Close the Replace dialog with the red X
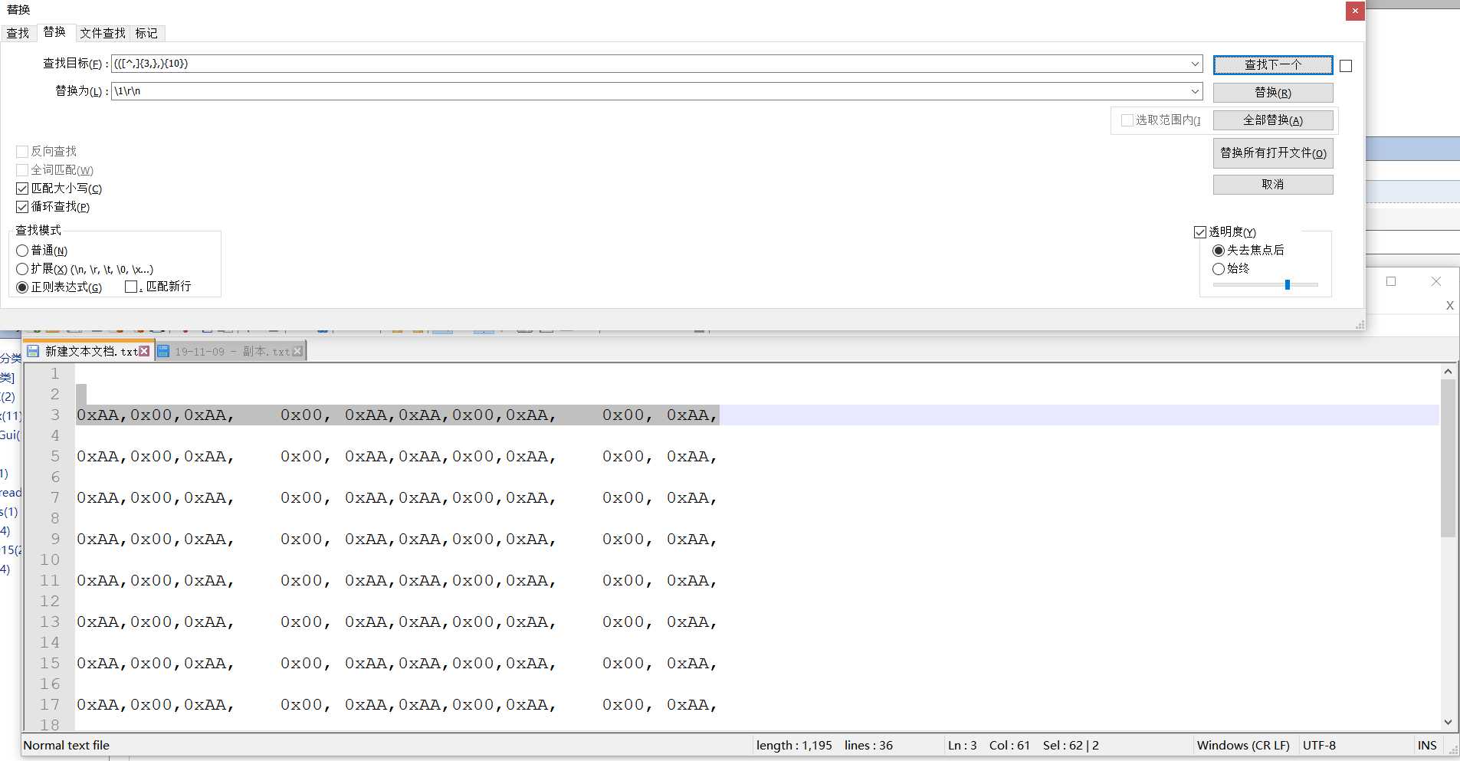Screen dimensions: 1460x761 (1355, 11)
